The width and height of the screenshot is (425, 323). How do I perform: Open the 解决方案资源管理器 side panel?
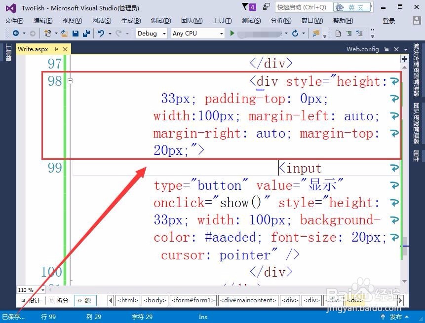coord(416,70)
